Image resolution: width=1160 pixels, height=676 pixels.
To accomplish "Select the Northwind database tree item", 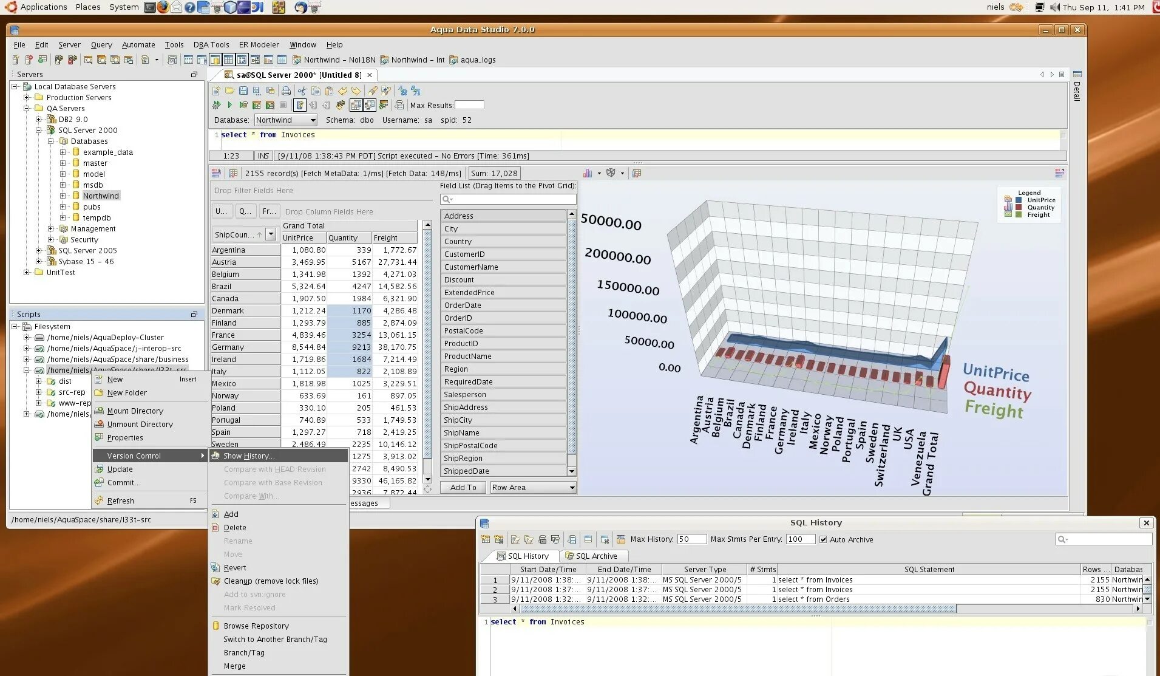I will point(101,196).
